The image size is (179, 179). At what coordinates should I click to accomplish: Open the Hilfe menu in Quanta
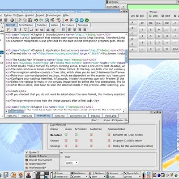pos(66,15)
